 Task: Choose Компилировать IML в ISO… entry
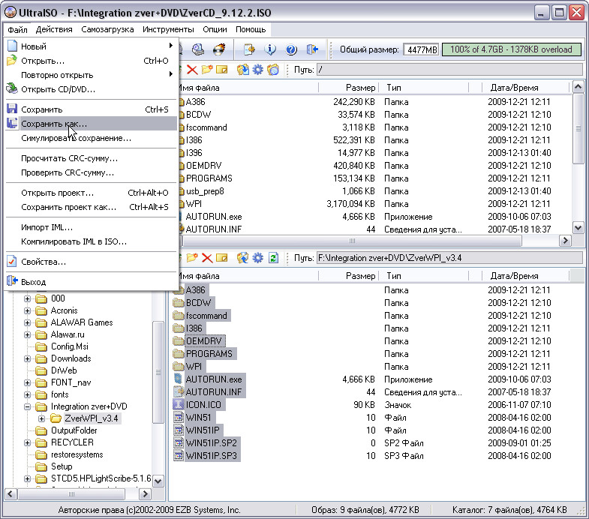point(92,241)
